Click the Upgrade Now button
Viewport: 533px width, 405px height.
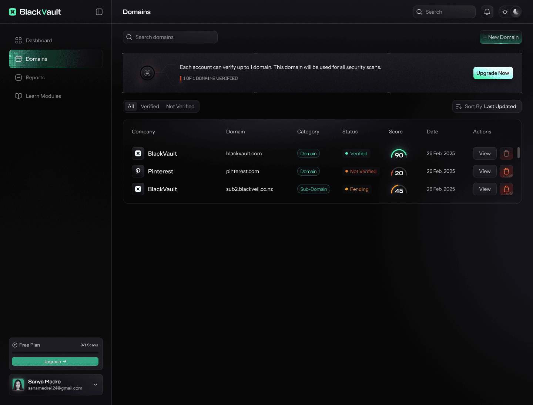point(493,73)
